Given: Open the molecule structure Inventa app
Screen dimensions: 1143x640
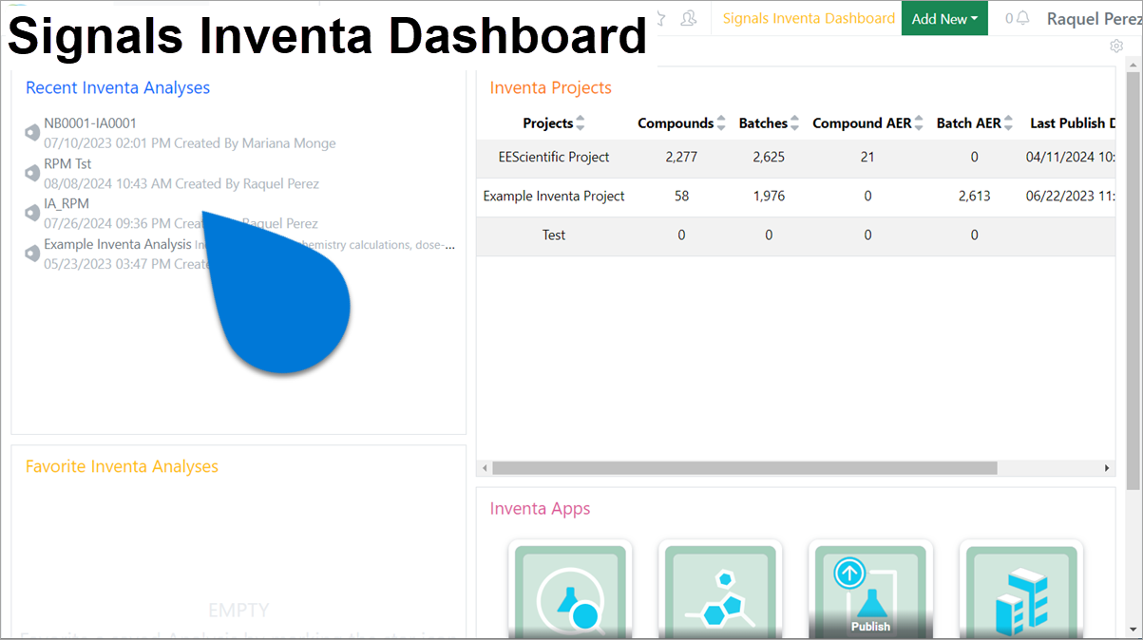Looking at the screenshot, I should click(x=720, y=590).
